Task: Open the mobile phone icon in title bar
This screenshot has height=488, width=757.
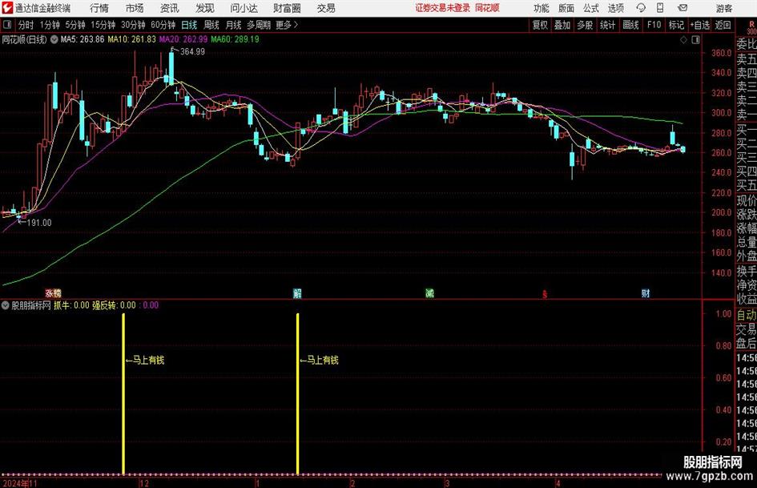Action: 660,8
